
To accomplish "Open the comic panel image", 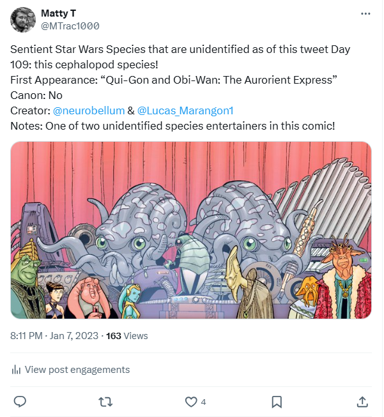I will click(x=191, y=230).
